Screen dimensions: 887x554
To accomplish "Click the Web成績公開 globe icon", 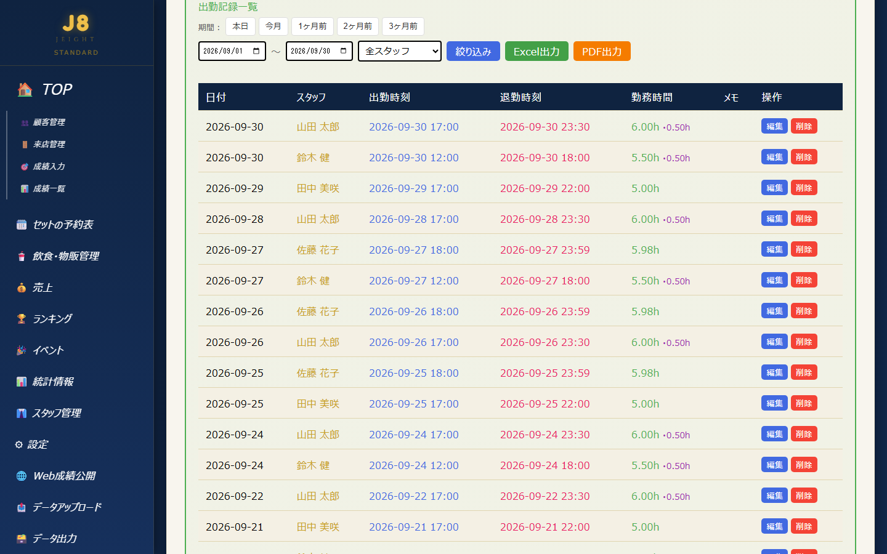I will pos(22,476).
